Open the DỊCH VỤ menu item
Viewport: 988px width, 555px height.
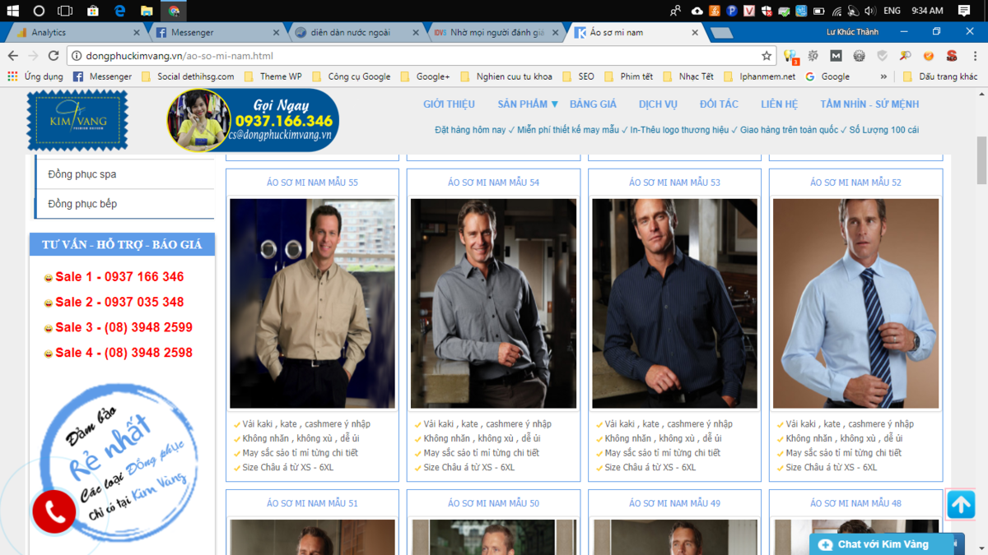(x=658, y=104)
